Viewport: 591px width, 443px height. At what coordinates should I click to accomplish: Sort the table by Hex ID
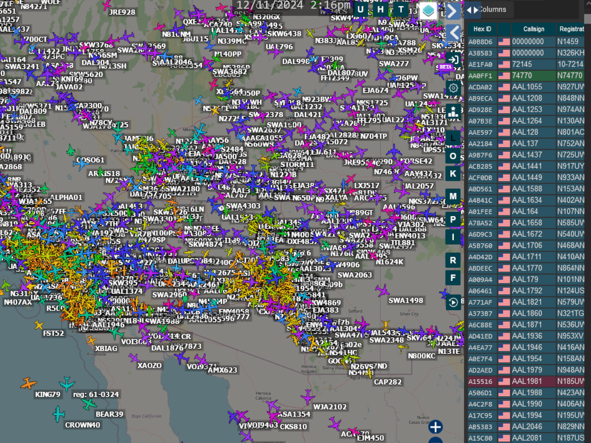pyautogui.click(x=482, y=29)
